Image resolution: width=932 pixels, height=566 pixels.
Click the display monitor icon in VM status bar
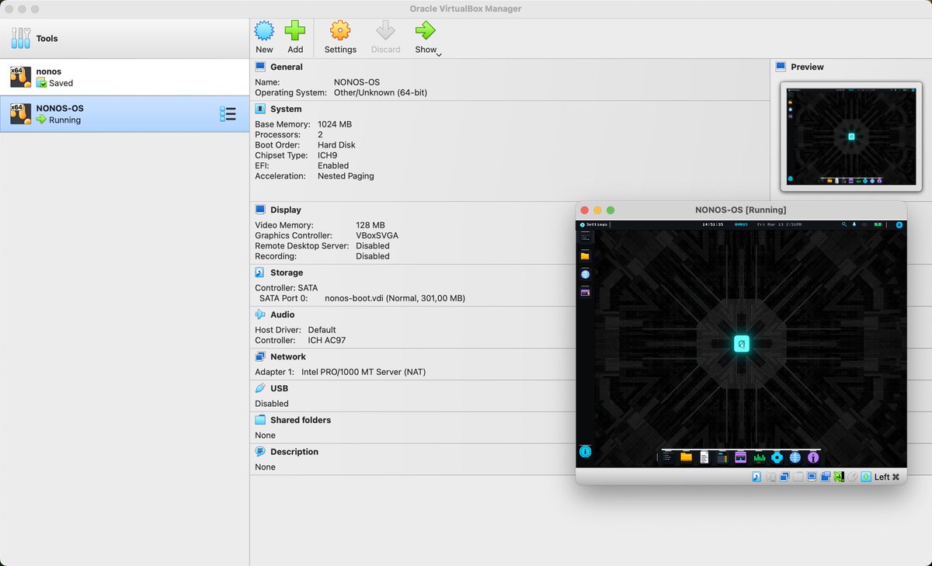[812, 477]
